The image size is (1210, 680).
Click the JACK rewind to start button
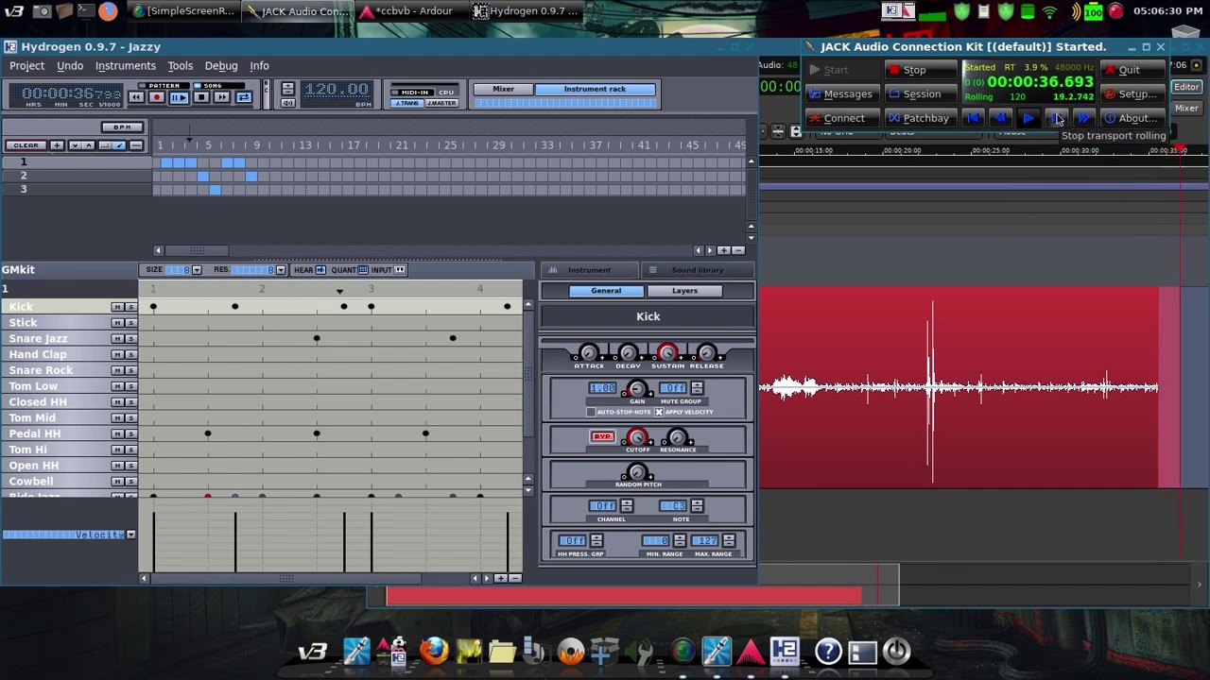[x=974, y=119]
